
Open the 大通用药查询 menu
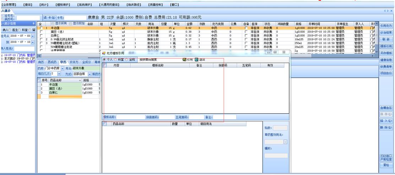tap(109, 5)
